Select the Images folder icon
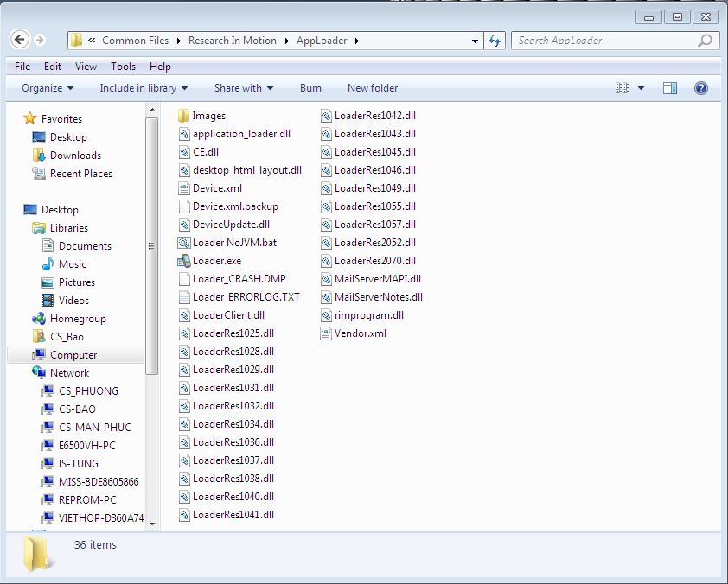The height and width of the screenshot is (584, 728). [184, 116]
